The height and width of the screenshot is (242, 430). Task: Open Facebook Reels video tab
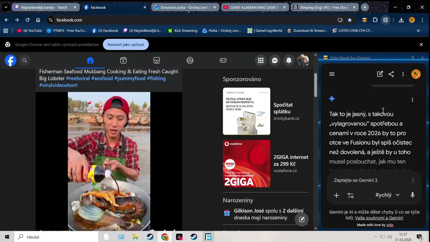[123, 61]
